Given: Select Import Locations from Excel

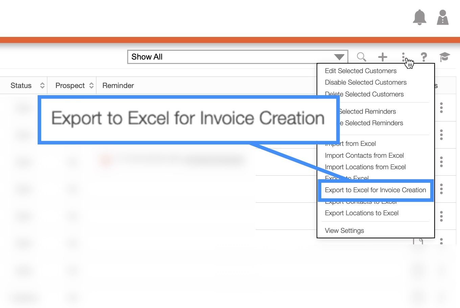Looking at the screenshot, I should pyautogui.click(x=365, y=167).
